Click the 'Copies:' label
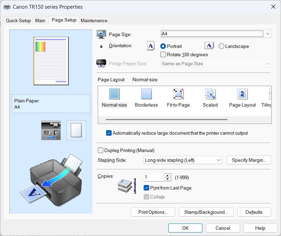 (106, 176)
